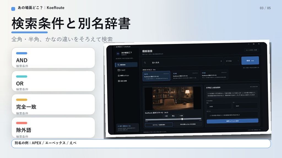The image size is (282, 158).
Task: Clear the search query with the X icon
Action: tap(221, 61)
